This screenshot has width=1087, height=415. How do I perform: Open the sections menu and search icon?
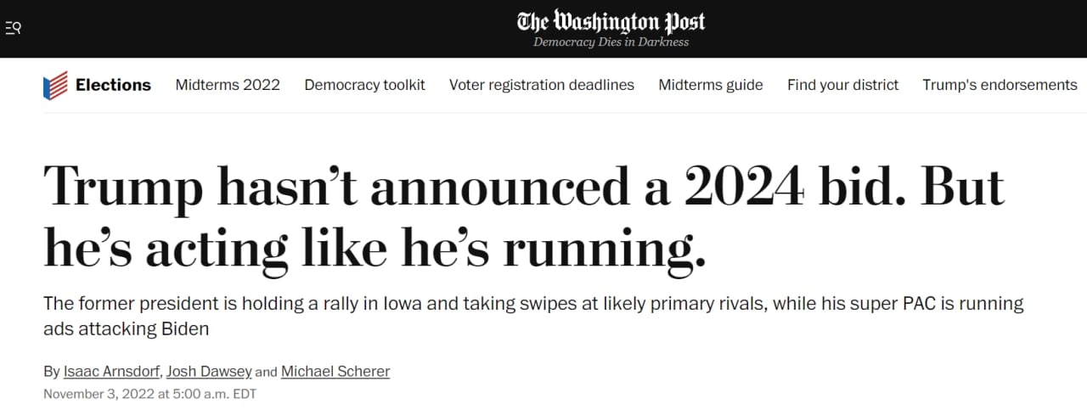tap(13, 28)
